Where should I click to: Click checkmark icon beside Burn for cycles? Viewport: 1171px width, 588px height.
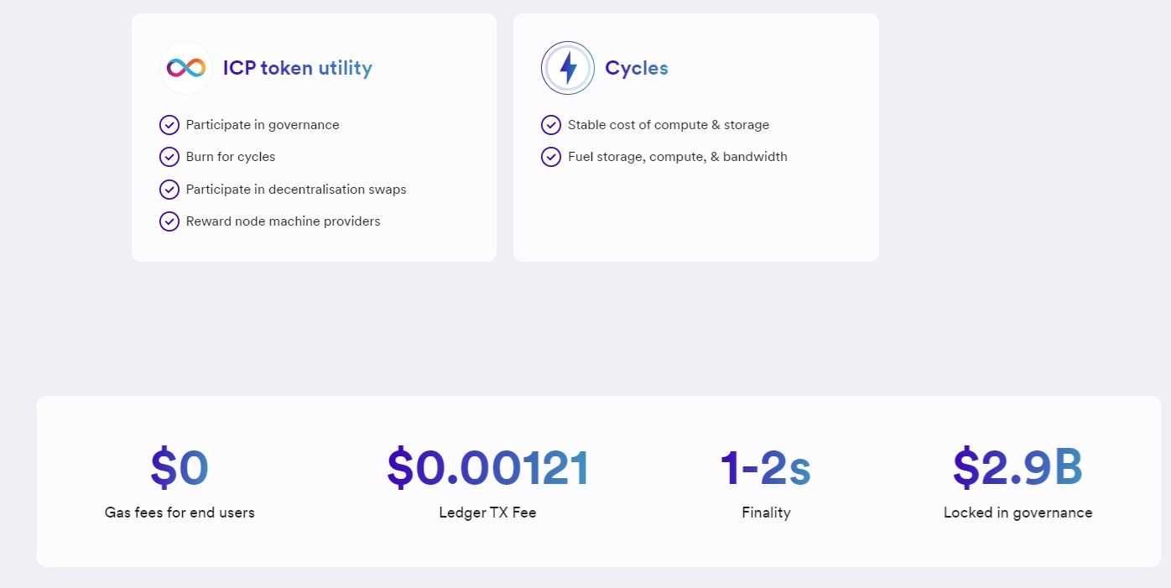coord(169,157)
